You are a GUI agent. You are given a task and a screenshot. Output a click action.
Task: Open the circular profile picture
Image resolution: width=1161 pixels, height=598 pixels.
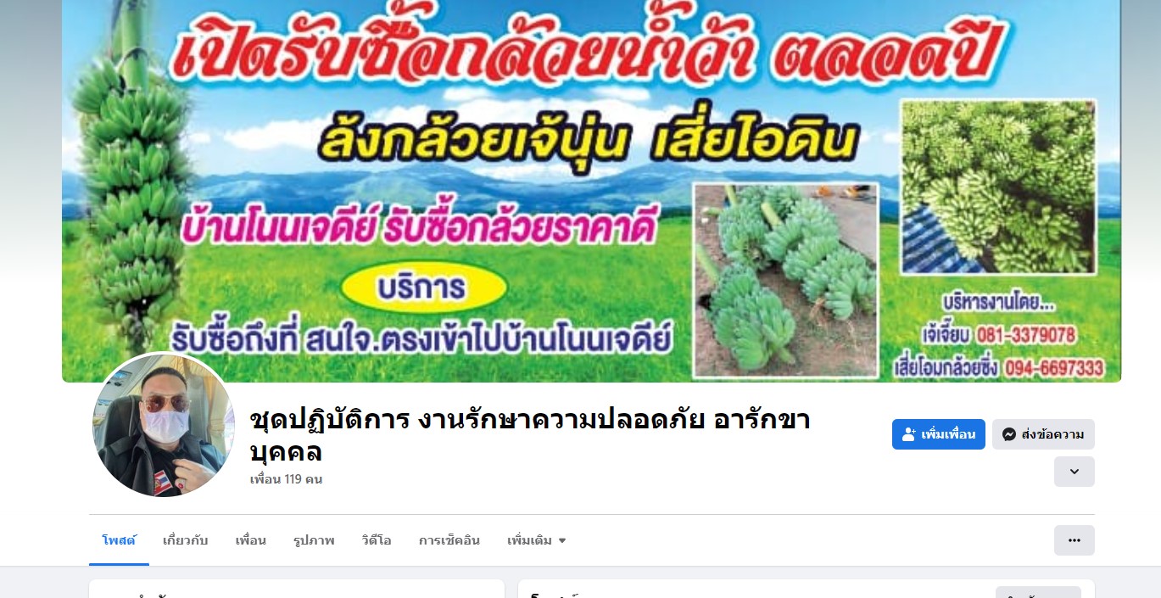click(163, 425)
